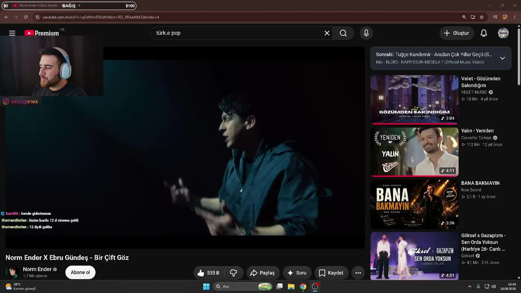
Task: Open the Soru ask button
Action: click(297, 273)
